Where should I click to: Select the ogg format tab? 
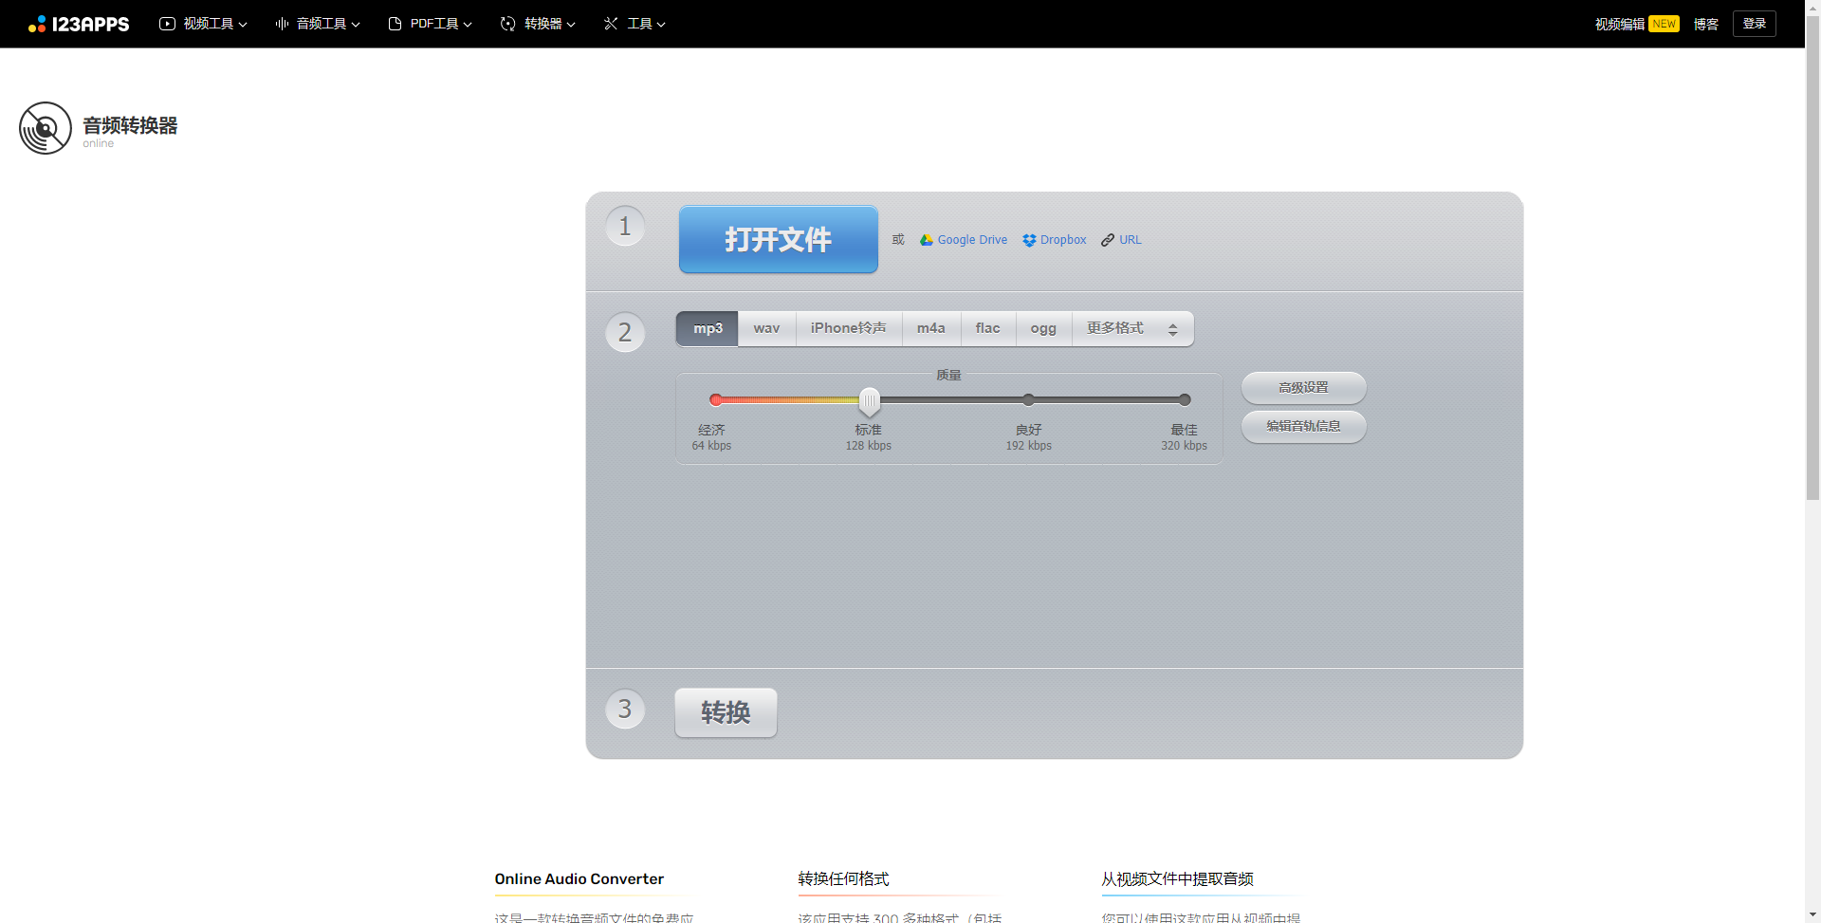pos(1043,328)
